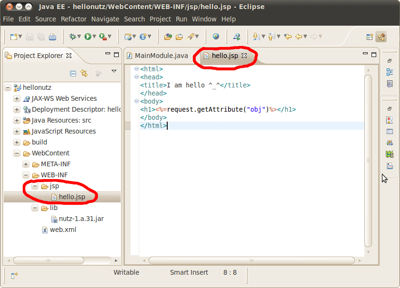400x288 pixels.
Task: Open the web browser globe icon
Action: 216,37
